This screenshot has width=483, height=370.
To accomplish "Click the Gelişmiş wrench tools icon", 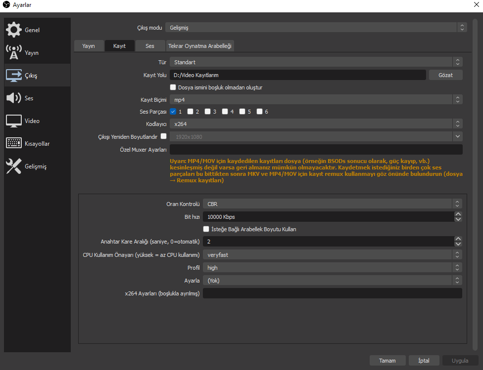I will click(13, 166).
